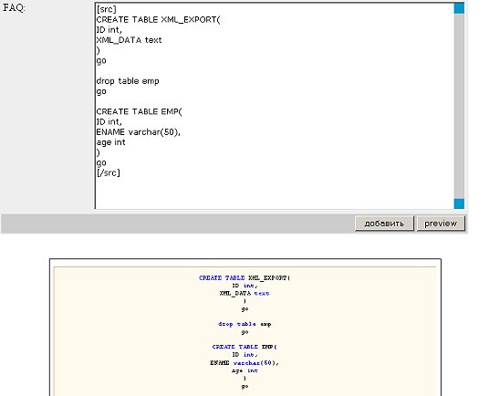489x396 pixels.
Task: Click 'drop table emp' in preview box
Action: (244, 324)
